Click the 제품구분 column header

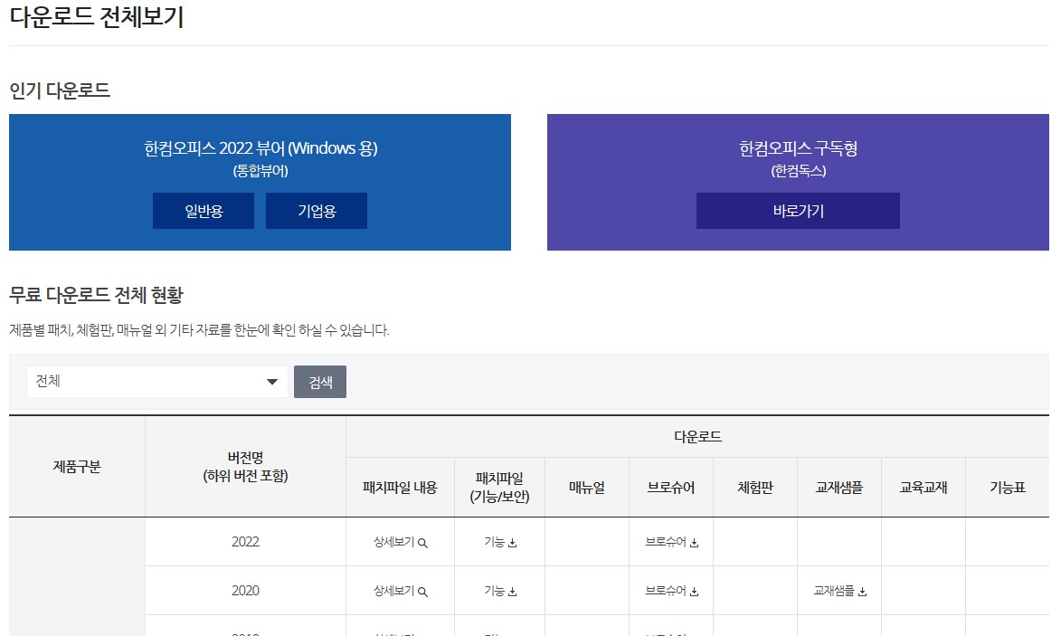[x=77, y=466]
